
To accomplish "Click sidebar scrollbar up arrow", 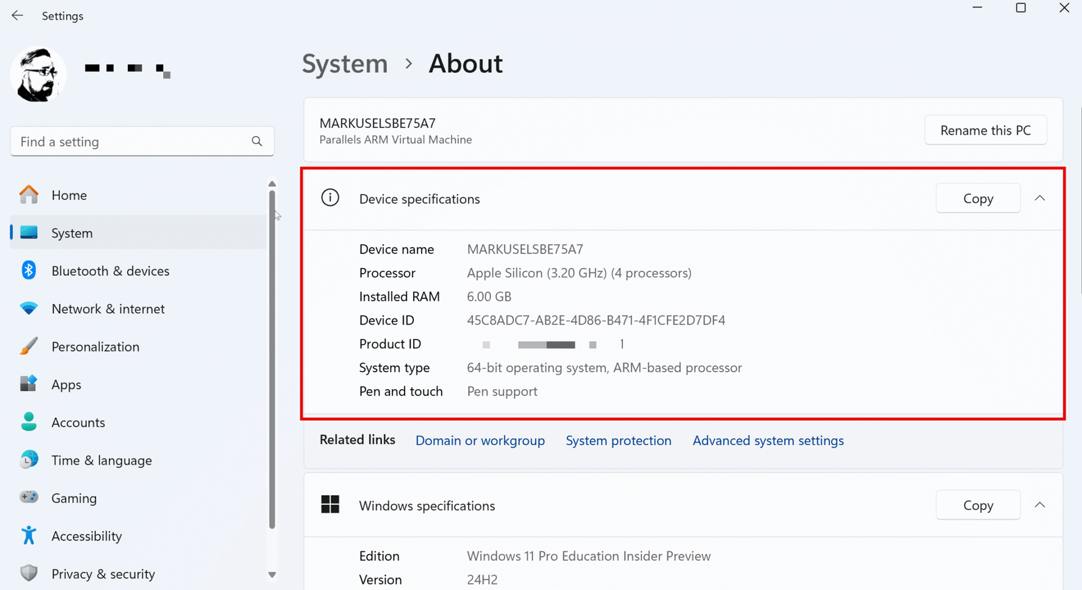I will pyautogui.click(x=272, y=184).
